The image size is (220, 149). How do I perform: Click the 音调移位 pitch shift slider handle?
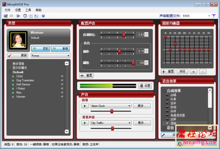[x=124, y=35]
